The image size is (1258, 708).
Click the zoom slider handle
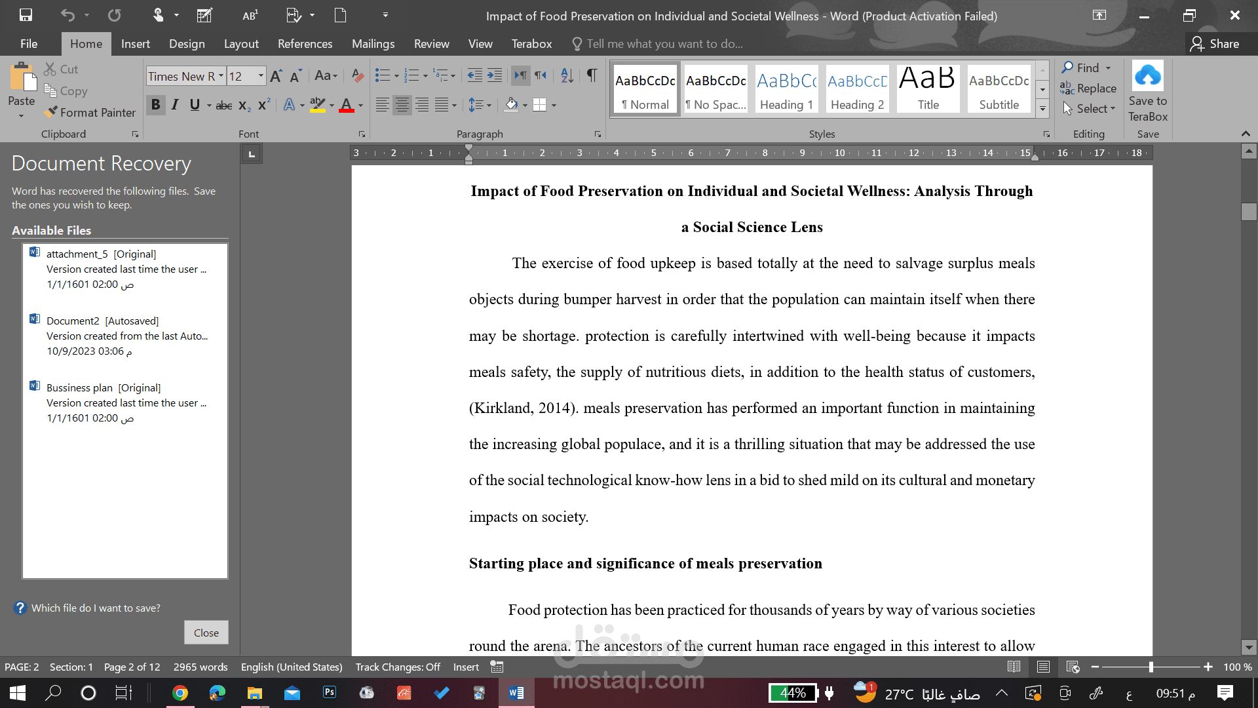[x=1151, y=667]
